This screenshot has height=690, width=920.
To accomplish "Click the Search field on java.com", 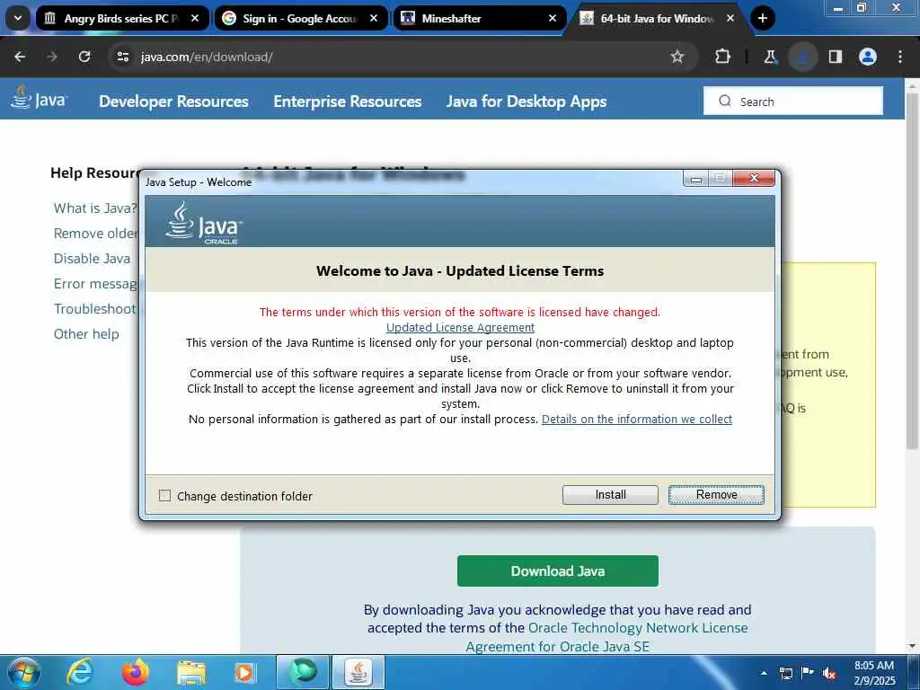I will tap(793, 101).
